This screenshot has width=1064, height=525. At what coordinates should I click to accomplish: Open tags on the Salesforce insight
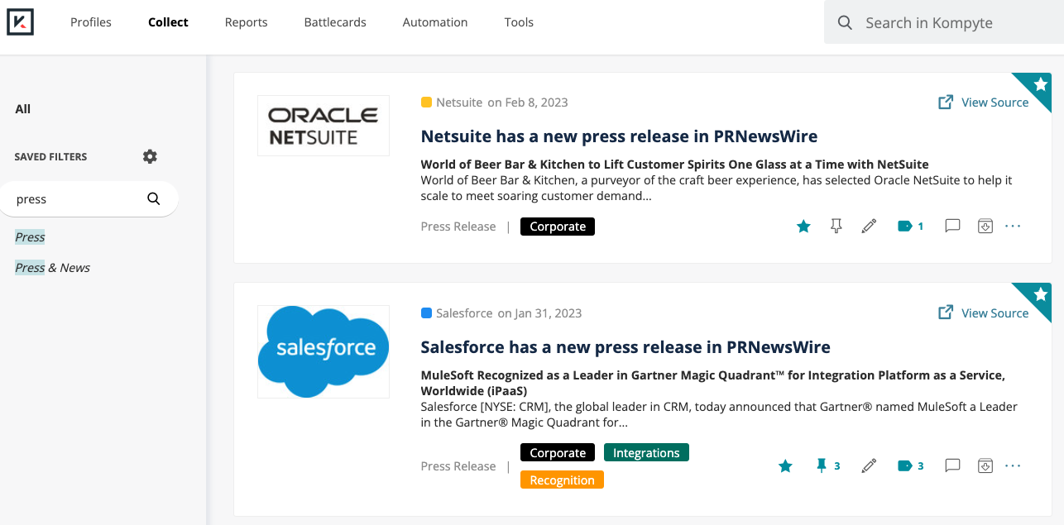910,466
